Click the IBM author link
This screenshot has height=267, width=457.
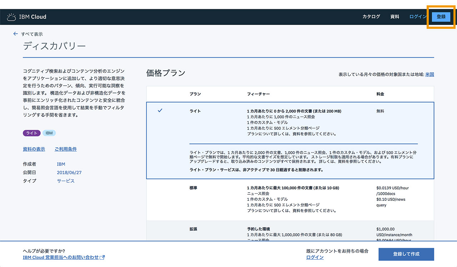pos(61,164)
